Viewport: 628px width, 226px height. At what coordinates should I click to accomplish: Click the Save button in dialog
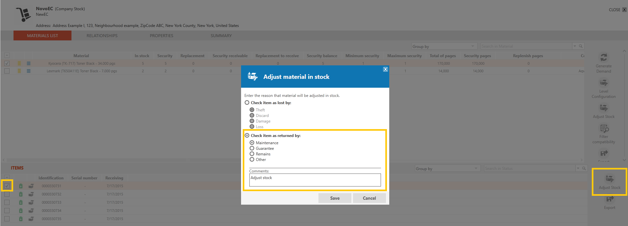click(x=335, y=198)
